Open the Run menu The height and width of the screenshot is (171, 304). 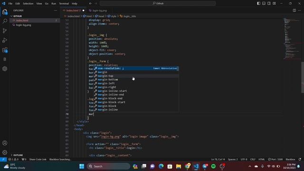[x=54, y=3]
